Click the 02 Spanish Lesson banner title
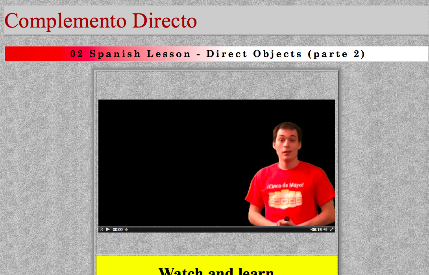The width and height of the screenshot is (429, 275). point(218,54)
